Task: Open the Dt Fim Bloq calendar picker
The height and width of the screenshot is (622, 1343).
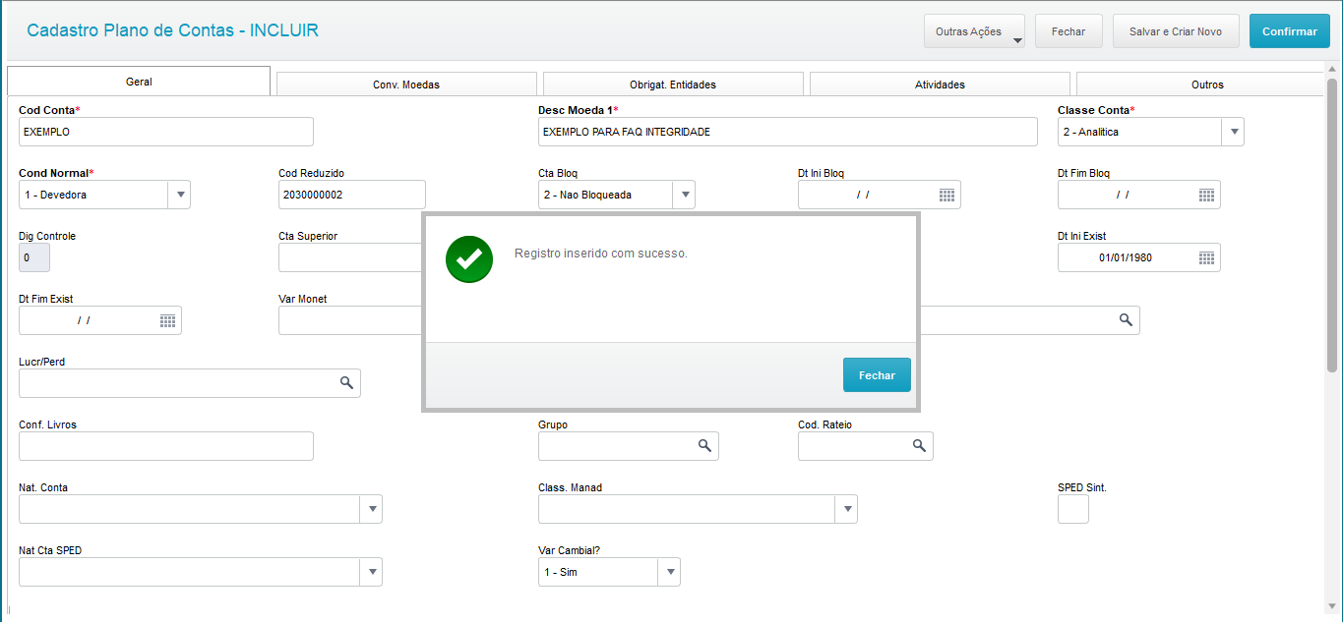Action: click(x=1206, y=195)
